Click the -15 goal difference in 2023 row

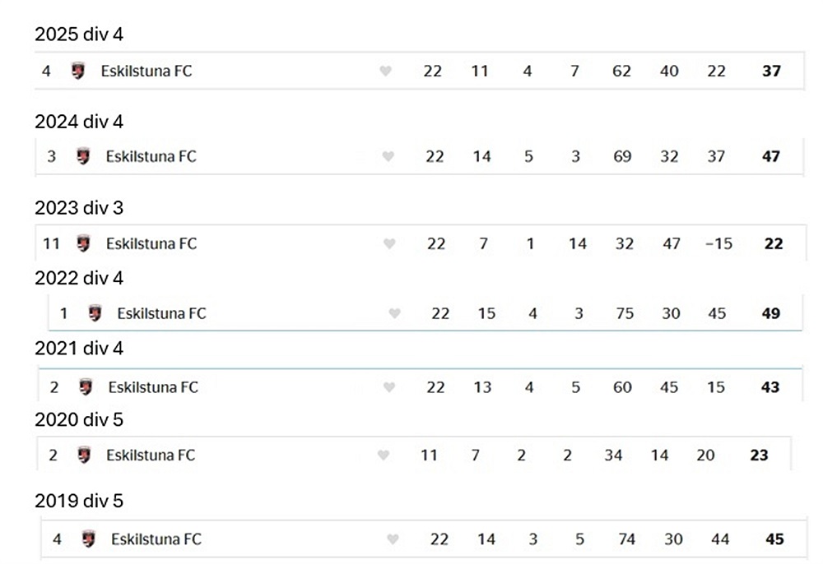pyautogui.click(x=718, y=243)
